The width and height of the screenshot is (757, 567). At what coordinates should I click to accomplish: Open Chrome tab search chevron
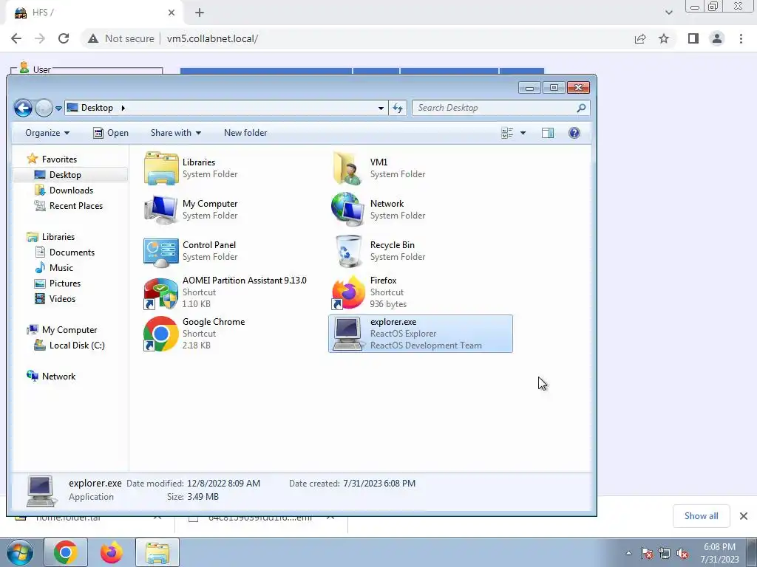pyautogui.click(x=668, y=13)
